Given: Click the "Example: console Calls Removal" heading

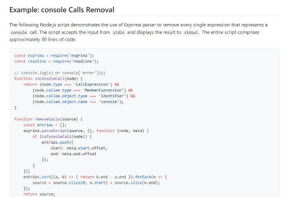Looking at the screenshot, I should coord(62,10).
